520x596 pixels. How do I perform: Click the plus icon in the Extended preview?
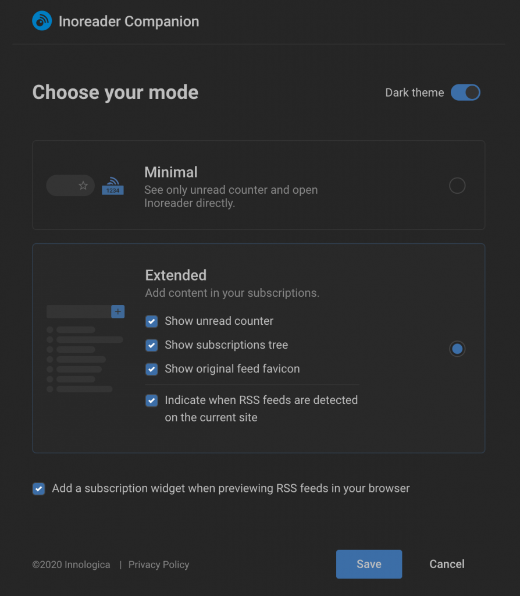117,311
